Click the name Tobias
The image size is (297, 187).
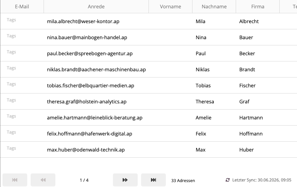pyautogui.click(x=203, y=85)
